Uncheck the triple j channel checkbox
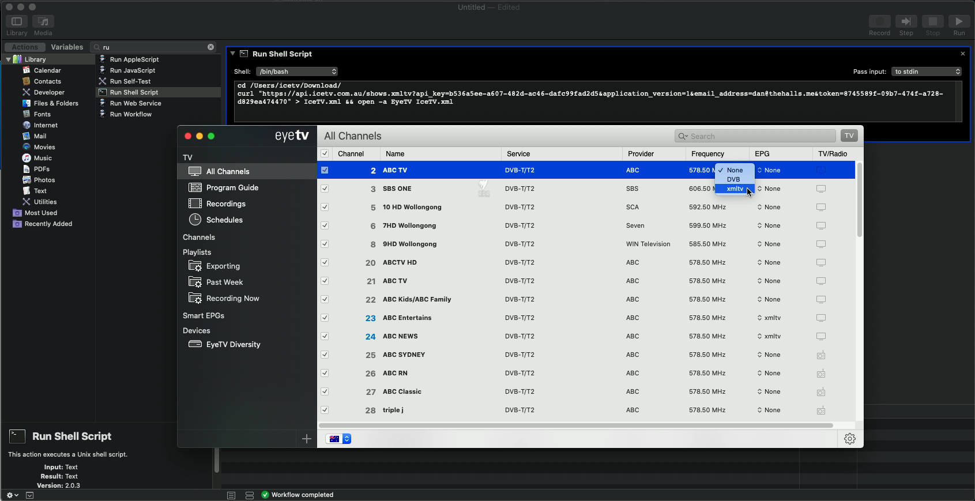Screen dimensions: 975x501 click(x=325, y=410)
